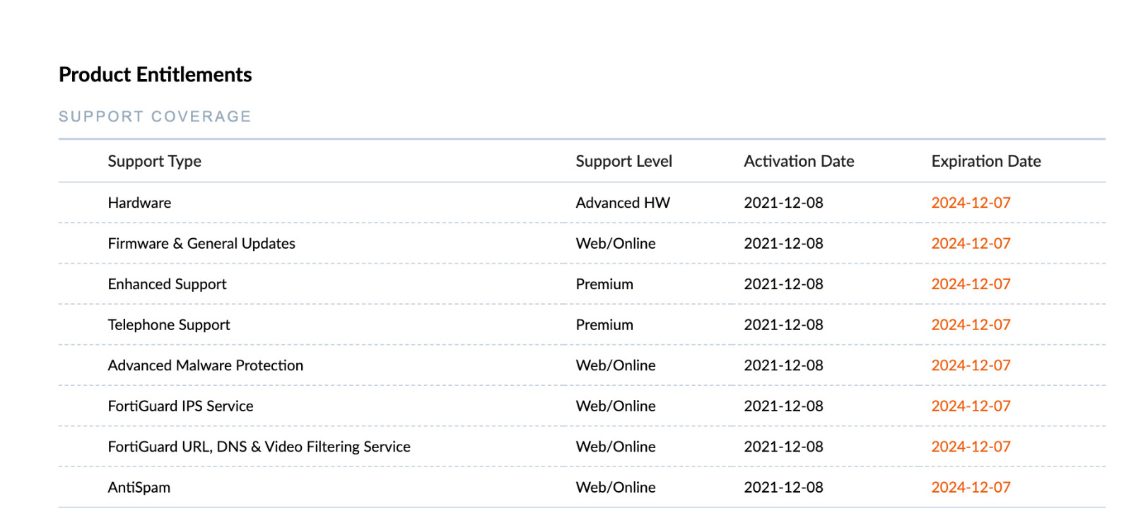Click the Expiration Date column header
This screenshot has width=1131, height=523.
click(986, 161)
